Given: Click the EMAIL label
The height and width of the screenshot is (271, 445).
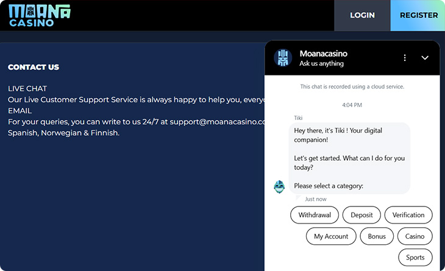Looking at the screenshot, I should pyautogui.click(x=20, y=111).
